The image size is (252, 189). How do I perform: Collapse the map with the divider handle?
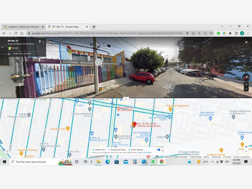tap(126, 98)
